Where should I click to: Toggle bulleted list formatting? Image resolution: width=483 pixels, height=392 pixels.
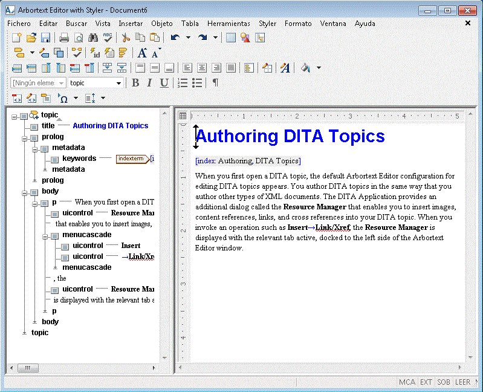coord(197,83)
